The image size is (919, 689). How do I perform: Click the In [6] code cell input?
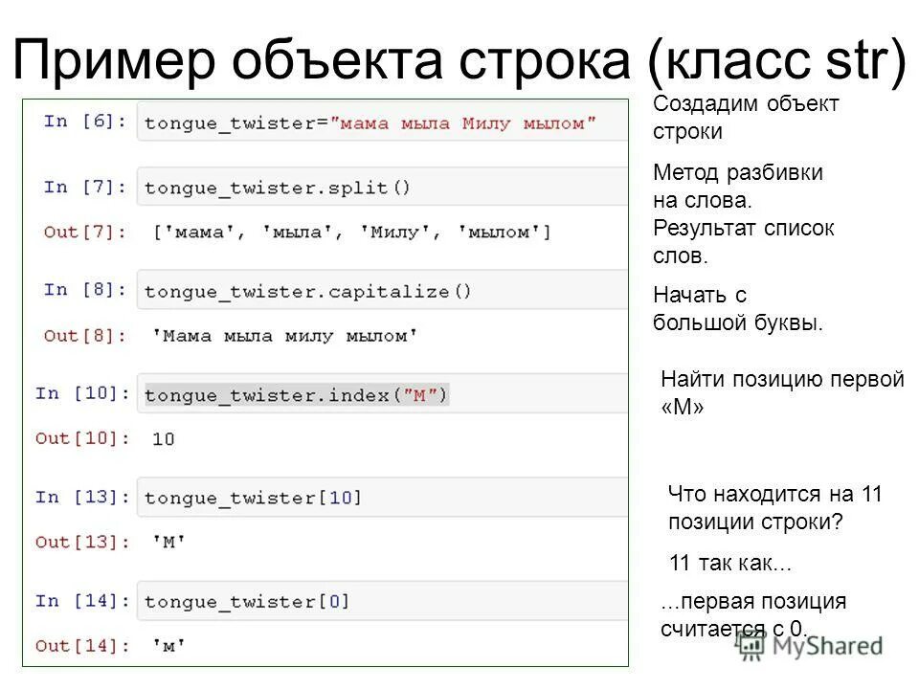pyautogui.click(x=382, y=123)
